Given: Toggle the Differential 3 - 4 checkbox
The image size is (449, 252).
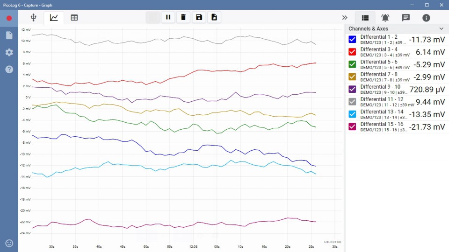Looking at the screenshot, I should [353, 52].
